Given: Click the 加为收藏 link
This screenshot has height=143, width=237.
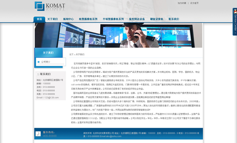Looking at the screenshot, I should point(182,3).
